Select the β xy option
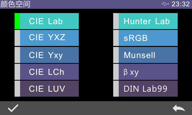 point(148,72)
